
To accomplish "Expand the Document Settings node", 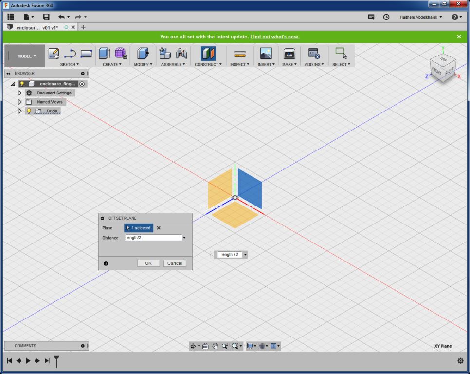I will 19,93.
